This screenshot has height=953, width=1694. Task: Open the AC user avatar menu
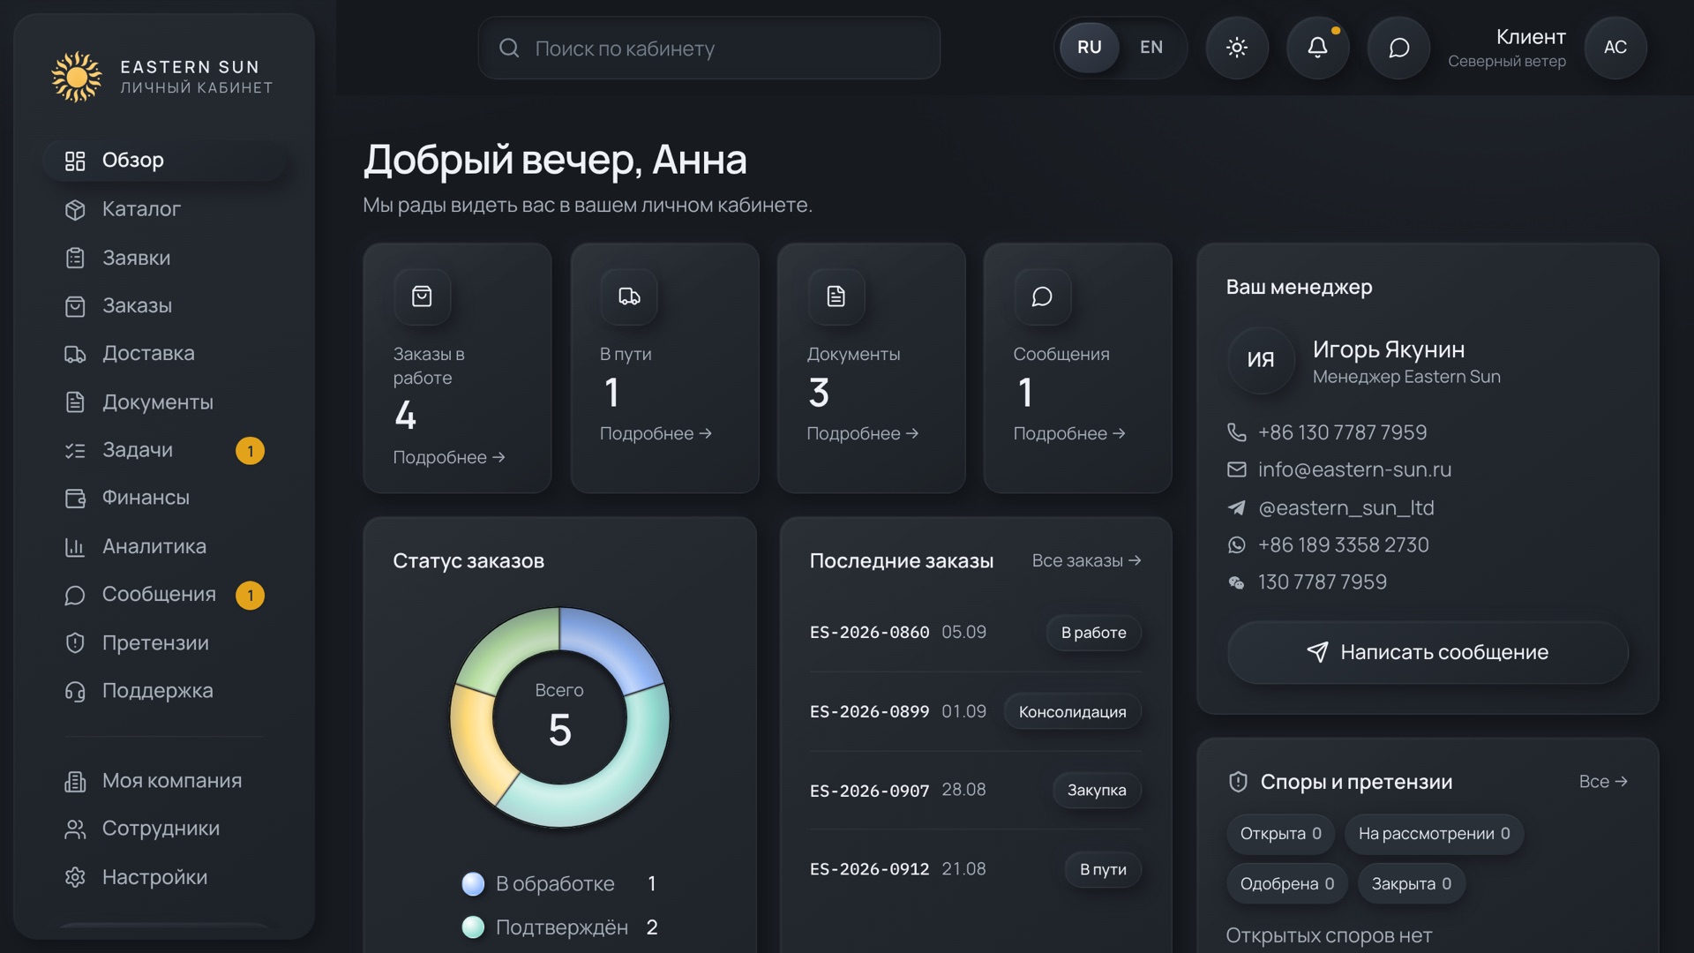pos(1615,48)
